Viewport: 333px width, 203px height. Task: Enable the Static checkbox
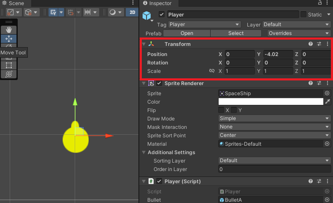click(x=303, y=15)
